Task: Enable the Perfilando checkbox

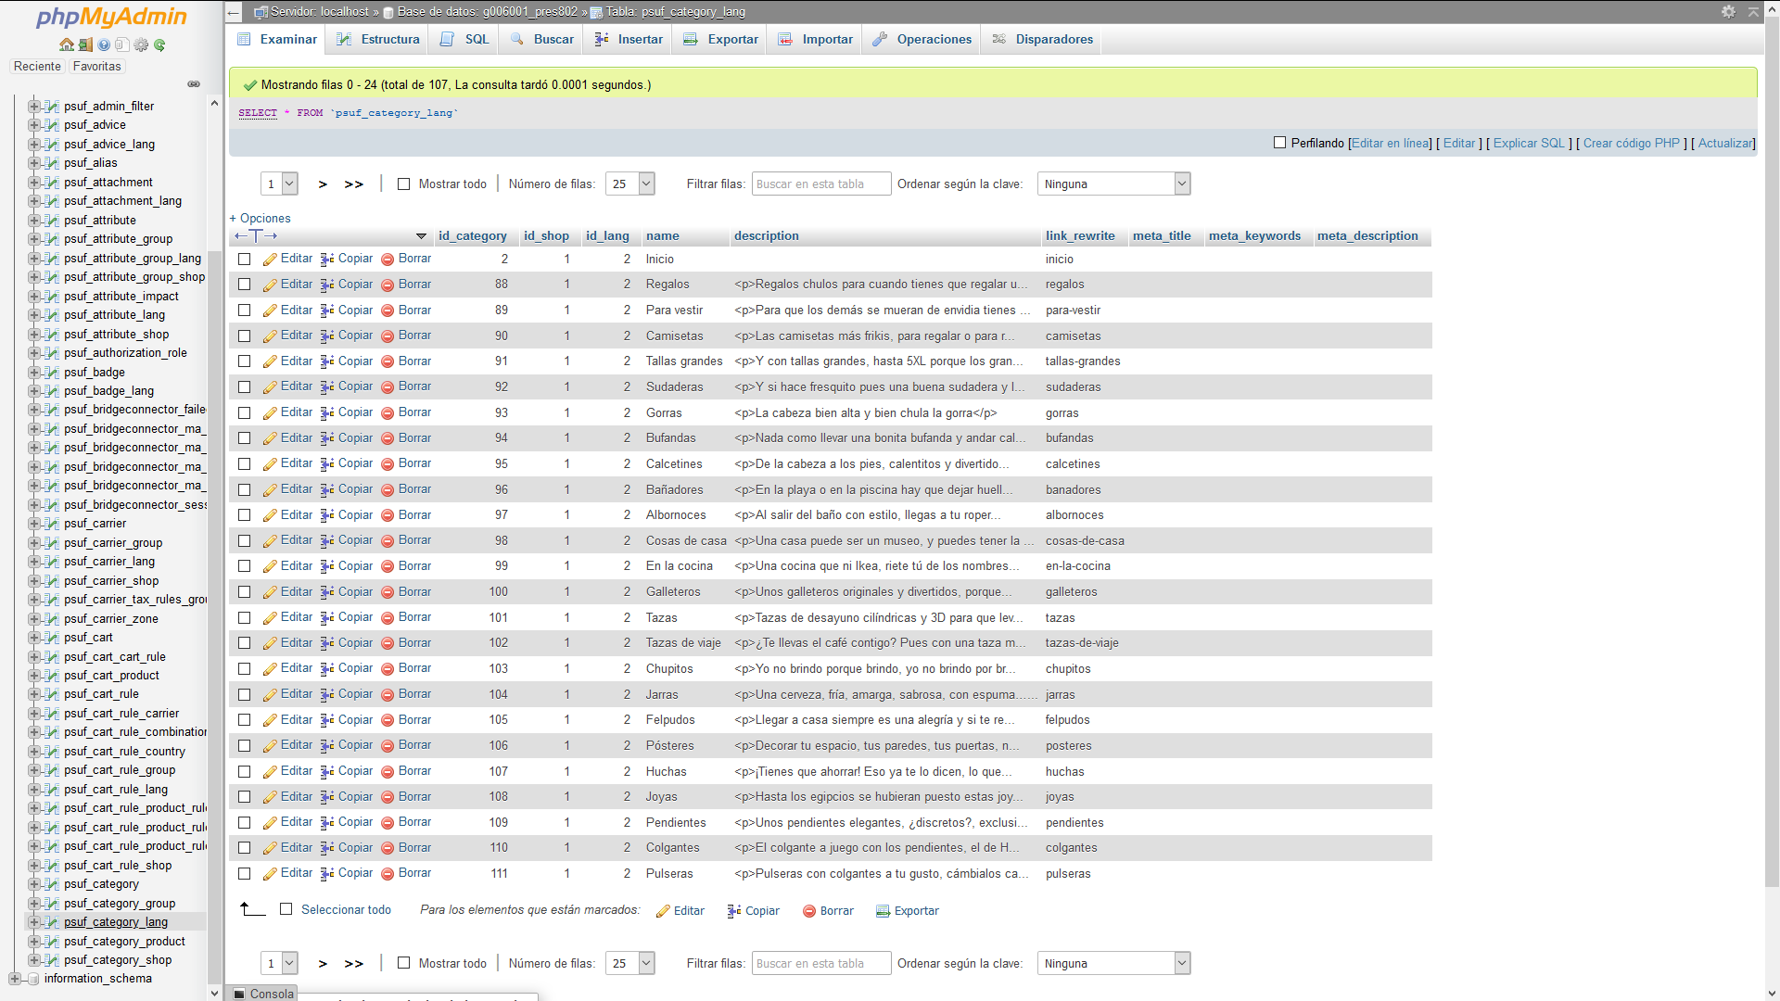Action: click(x=1279, y=143)
